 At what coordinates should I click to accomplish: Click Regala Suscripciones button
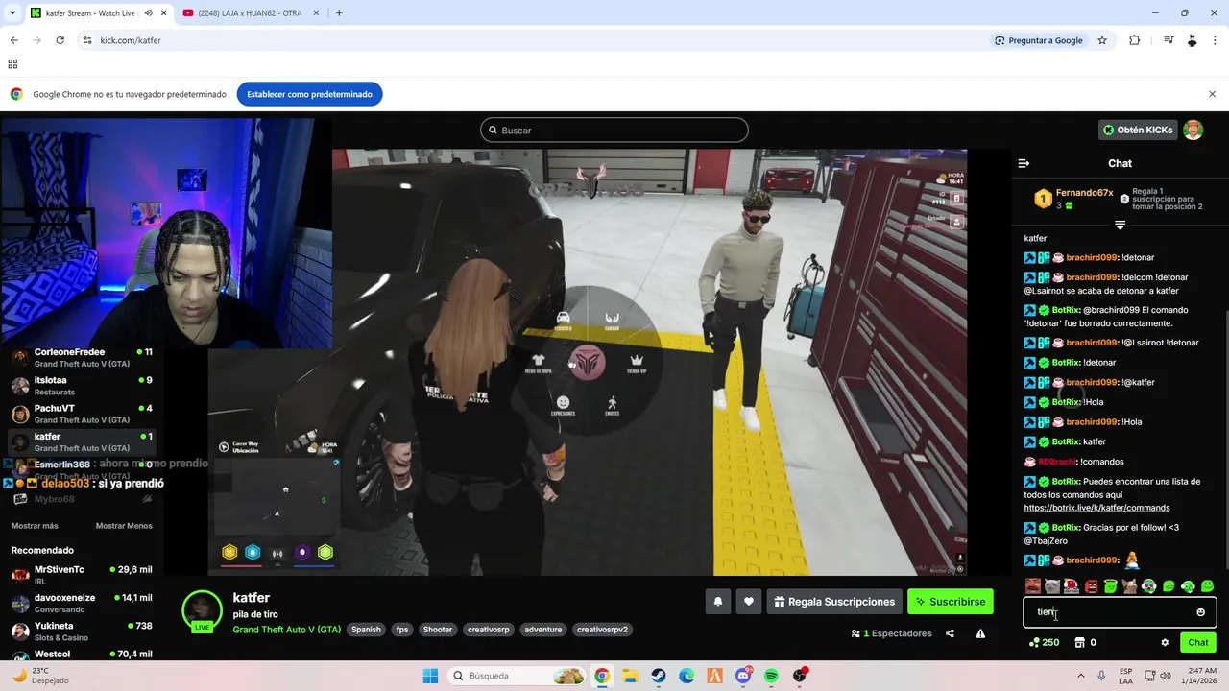pyautogui.click(x=834, y=602)
